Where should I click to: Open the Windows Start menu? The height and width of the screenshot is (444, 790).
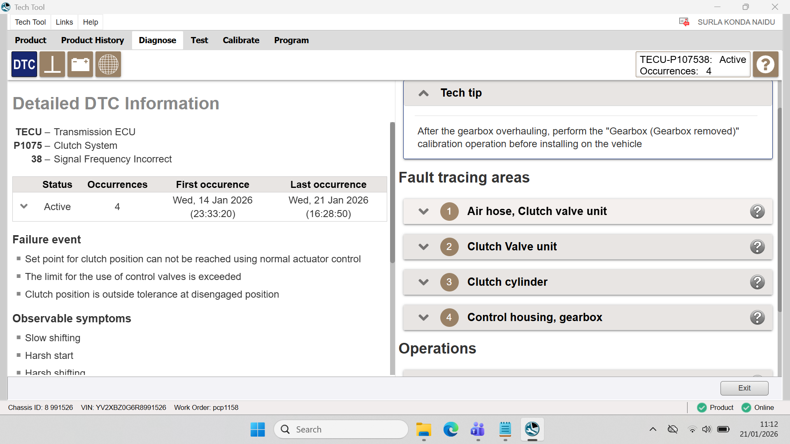pos(258,430)
